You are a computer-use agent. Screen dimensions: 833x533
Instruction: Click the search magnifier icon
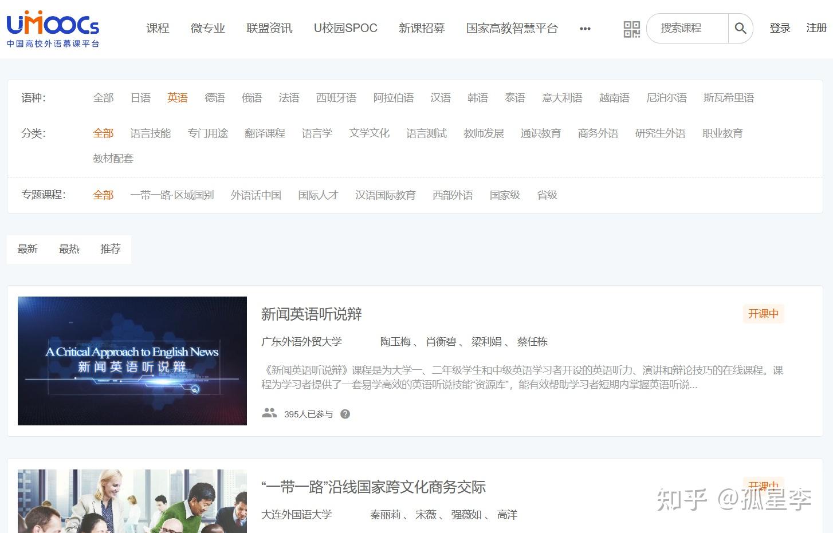point(740,28)
